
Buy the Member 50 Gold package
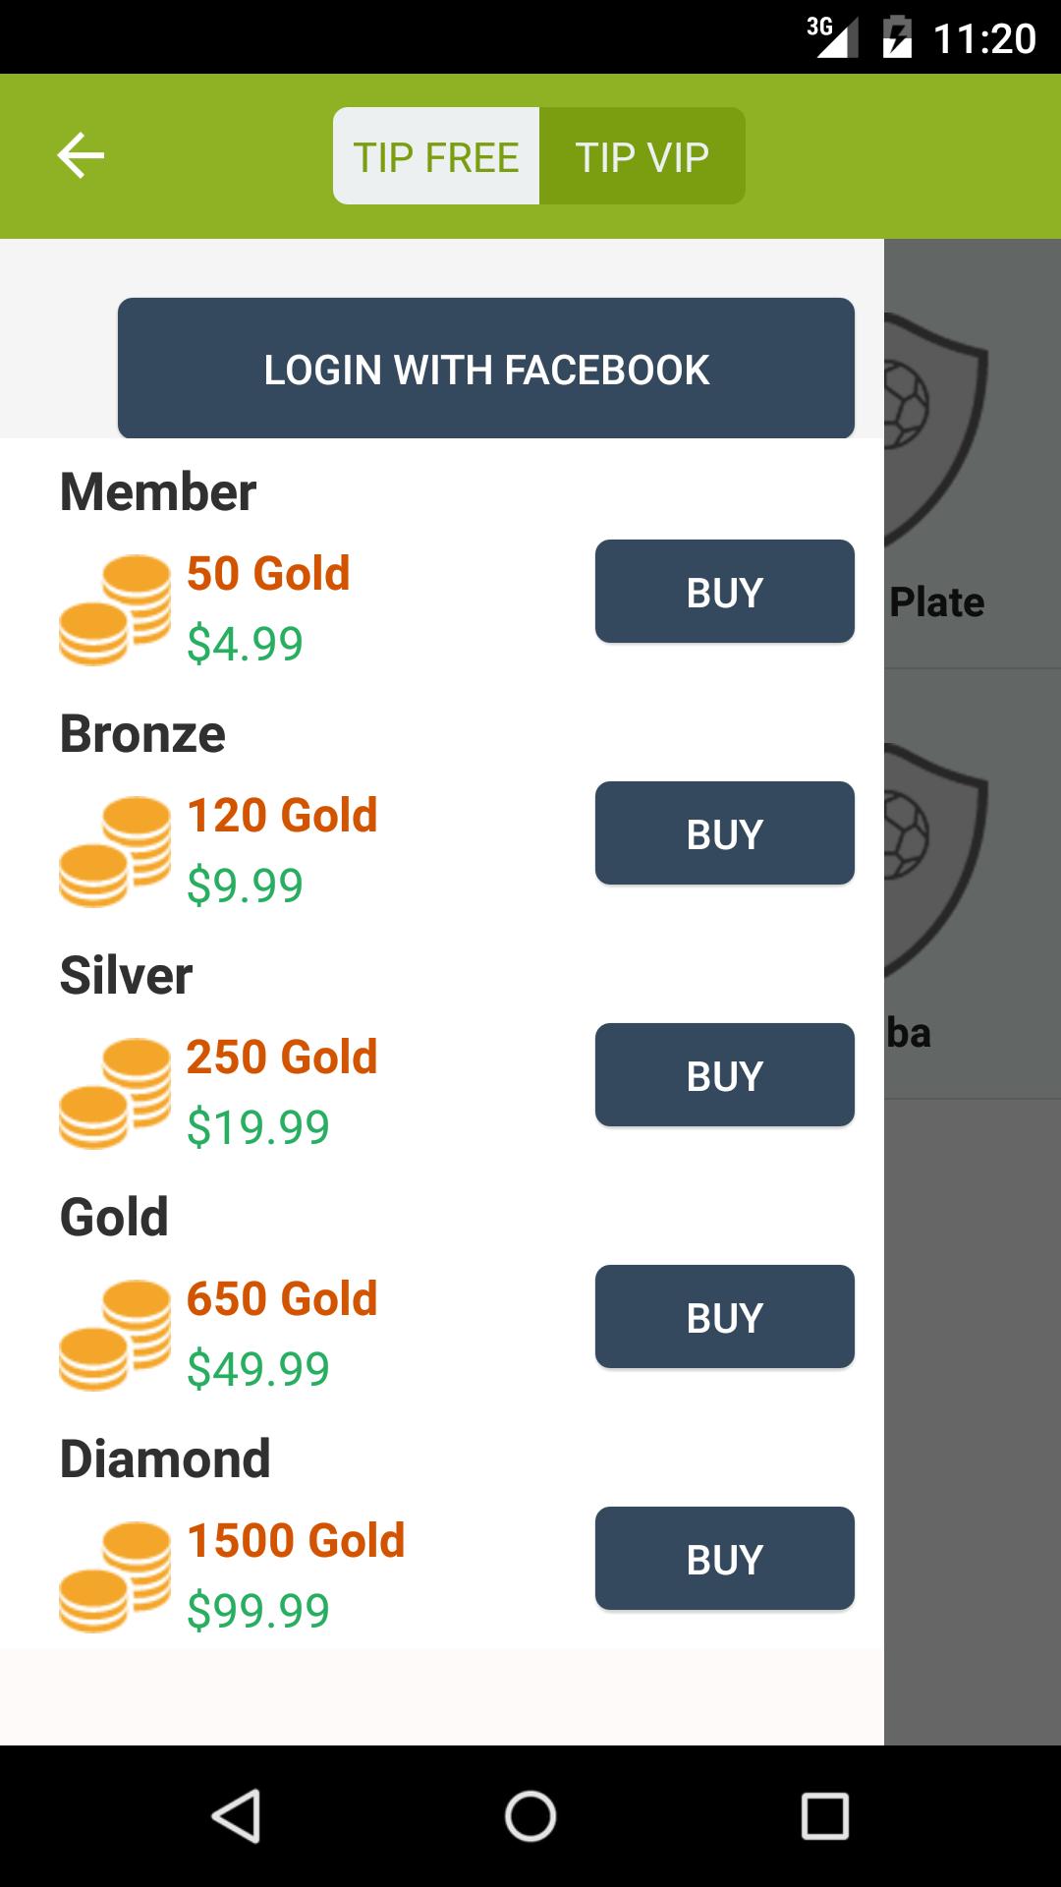pos(725,592)
